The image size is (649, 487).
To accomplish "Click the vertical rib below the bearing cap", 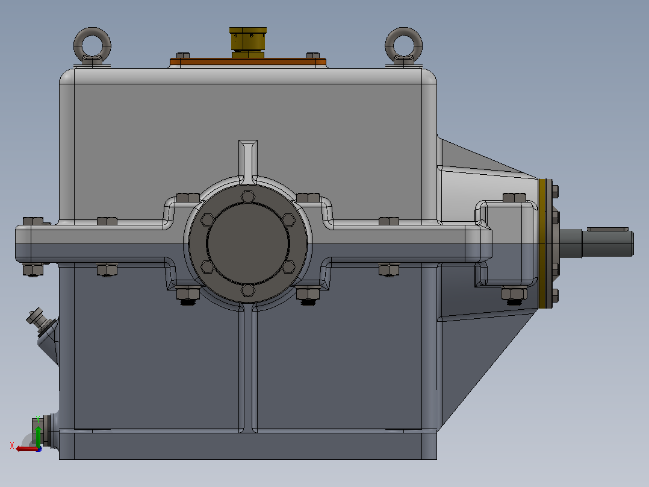I will pyautogui.click(x=248, y=369).
